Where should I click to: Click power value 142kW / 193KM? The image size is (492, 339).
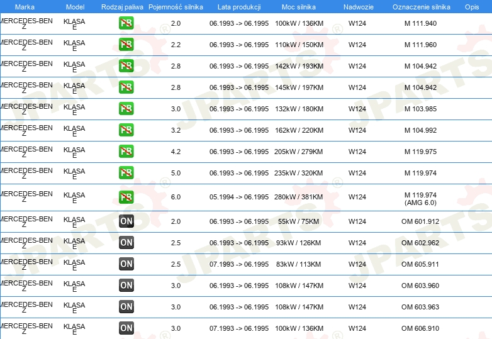[x=299, y=66]
